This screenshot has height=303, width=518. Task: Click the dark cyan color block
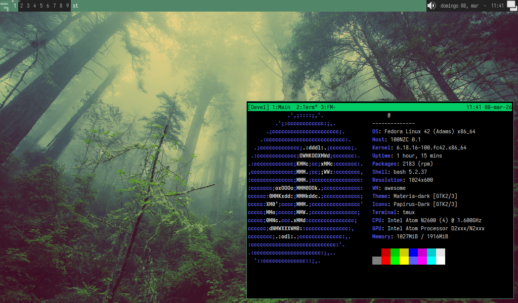point(431,252)
